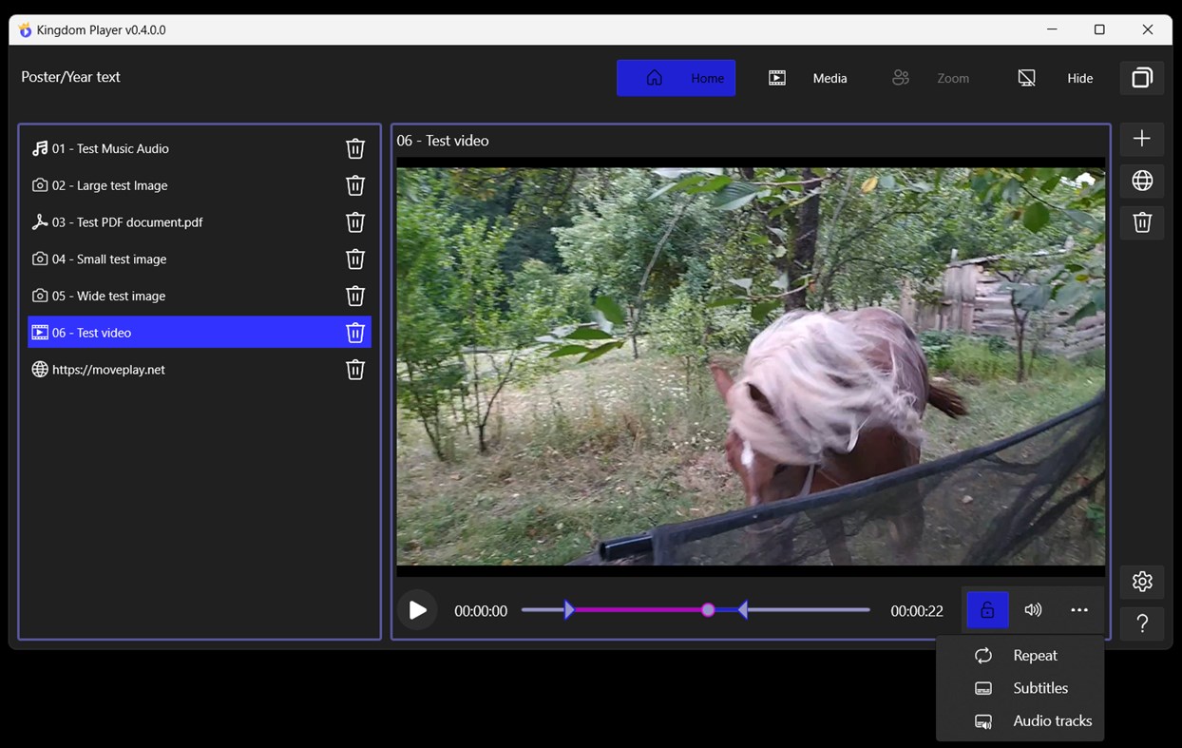Open Audio tracks from the popup menu

[x=1020, y=720]
